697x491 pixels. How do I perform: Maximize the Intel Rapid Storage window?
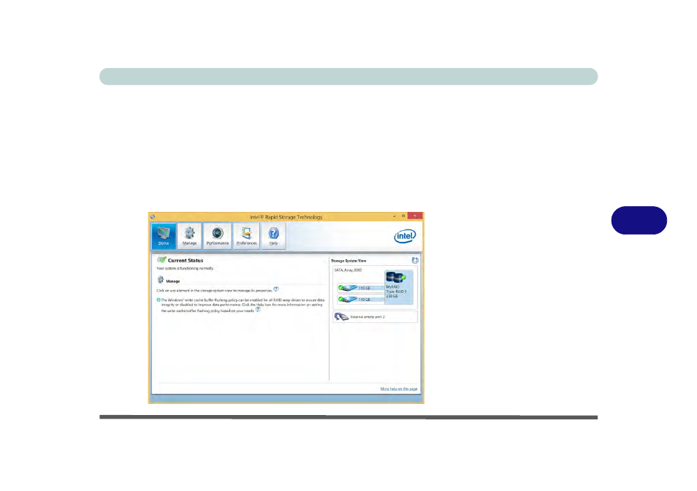pyautogui.click(x=403, y=216)
